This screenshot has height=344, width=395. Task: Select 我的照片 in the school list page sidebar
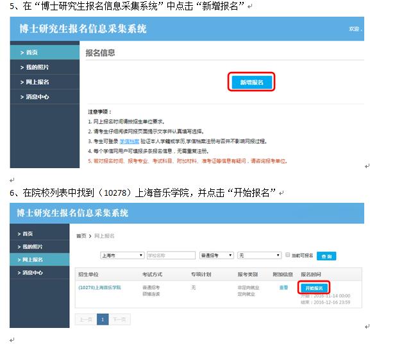pyautogui.click(x=39, y=246)
